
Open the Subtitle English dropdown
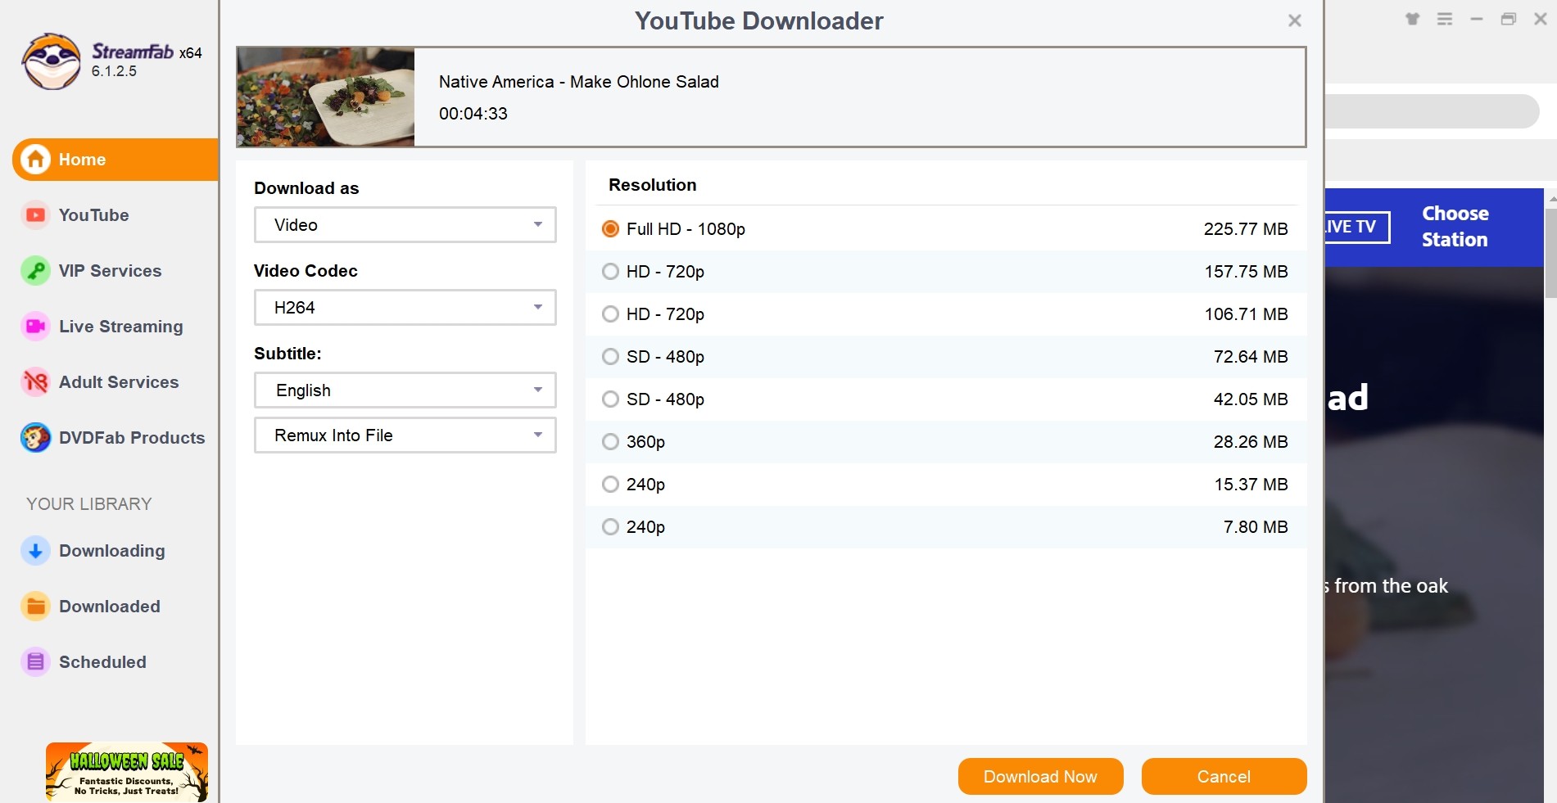click(405, 390)
